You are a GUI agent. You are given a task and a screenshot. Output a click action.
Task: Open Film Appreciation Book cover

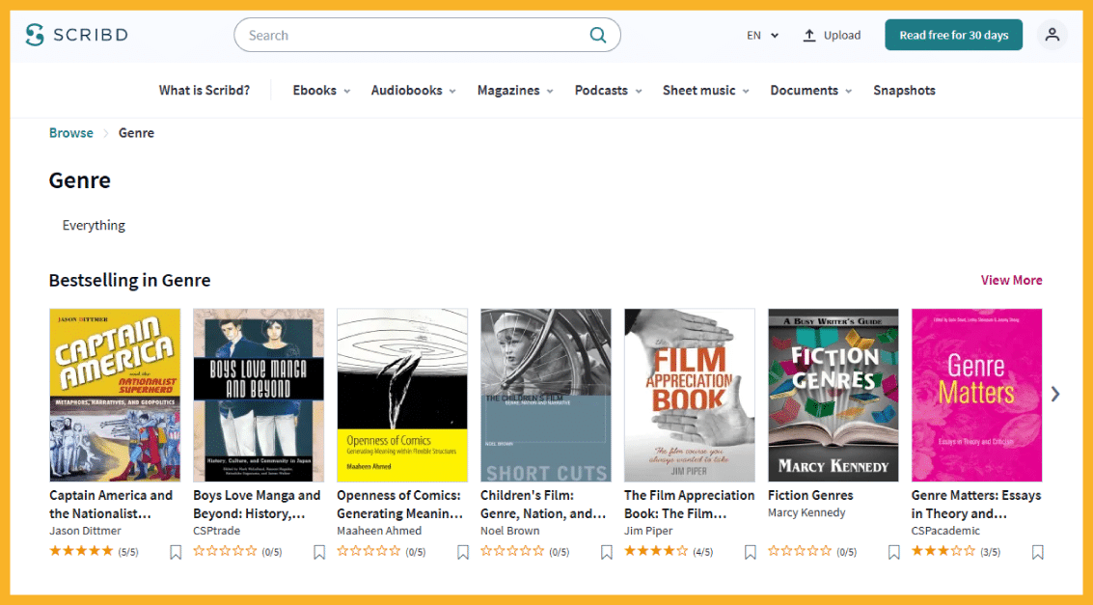[690, 396]
